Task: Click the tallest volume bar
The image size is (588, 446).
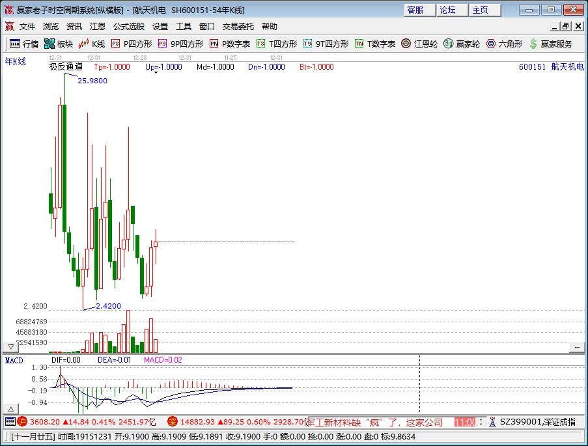Action: [129, 331]
